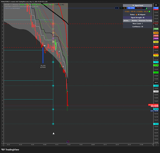Click the BTCUSD Bitstamp symbol legend
The height and width of the screenshot is (153, 160).
[11, 5]
